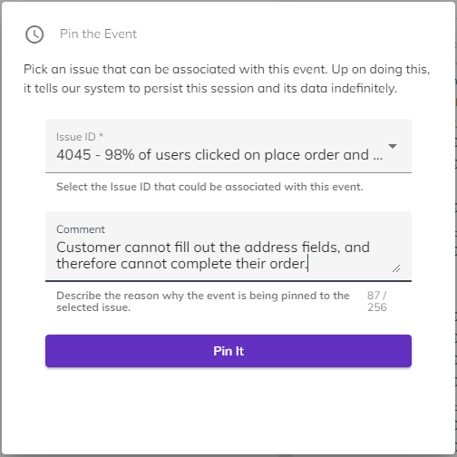
Task: Click the Comment box corner resize handle
Action: point(396,268)
